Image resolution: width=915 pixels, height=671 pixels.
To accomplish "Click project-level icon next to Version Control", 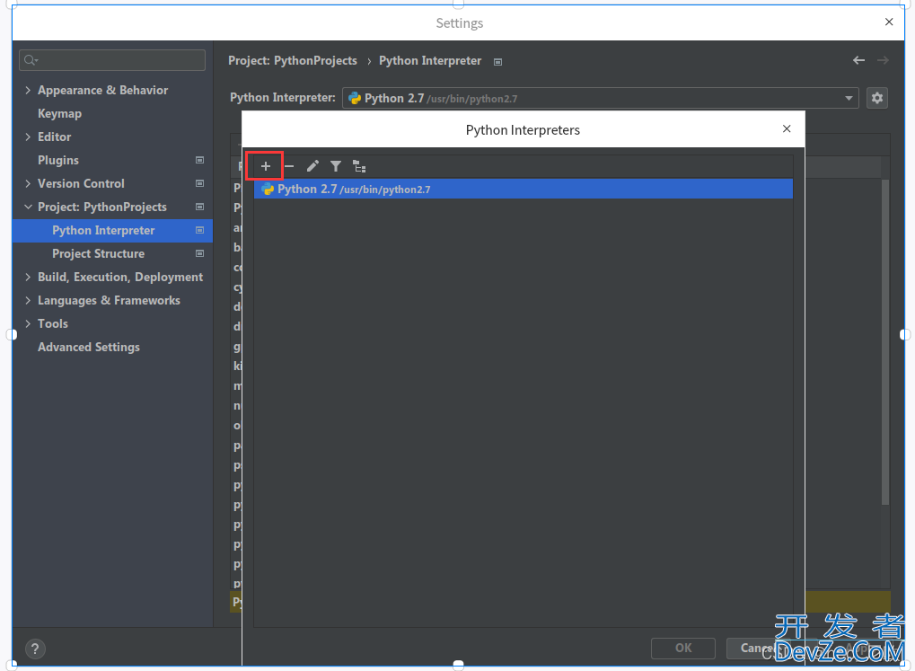I will click(x=199, y=183).
